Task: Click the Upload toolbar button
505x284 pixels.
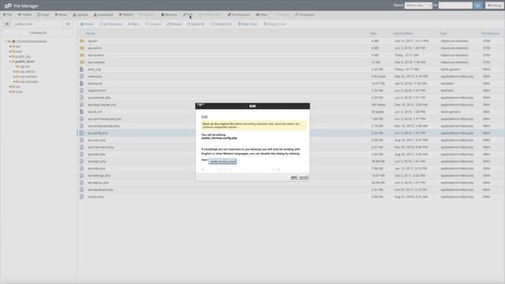Action: 80,15
